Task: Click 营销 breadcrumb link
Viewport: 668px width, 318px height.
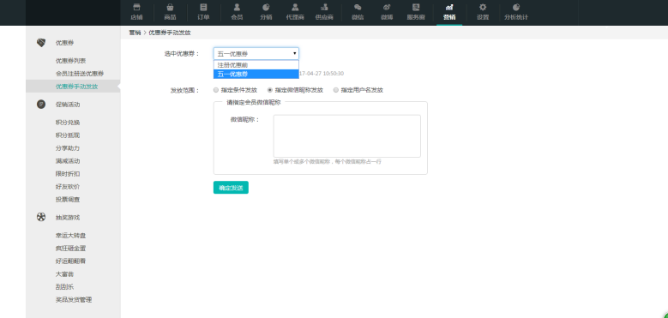Action: point(135,33)
